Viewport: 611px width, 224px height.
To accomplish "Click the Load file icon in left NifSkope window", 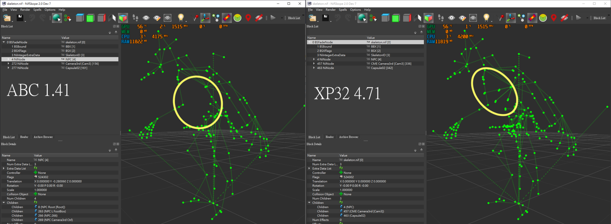I will pos(7,18).
